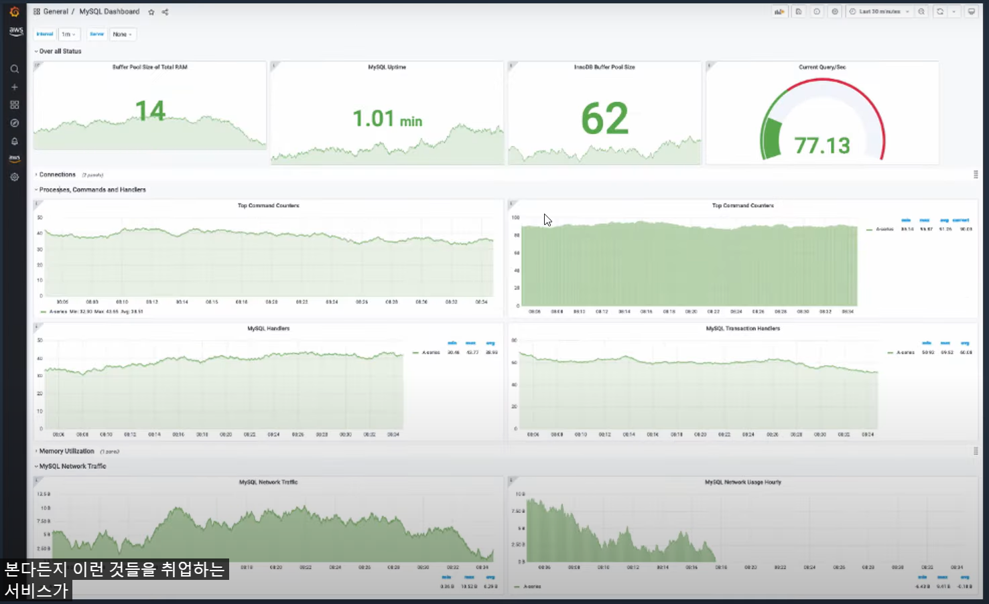Image resolution: width=989 pixels, height=604 pixels.
Task: Open series color picker in MySQL Handlers legend
Action: point(416,352)
